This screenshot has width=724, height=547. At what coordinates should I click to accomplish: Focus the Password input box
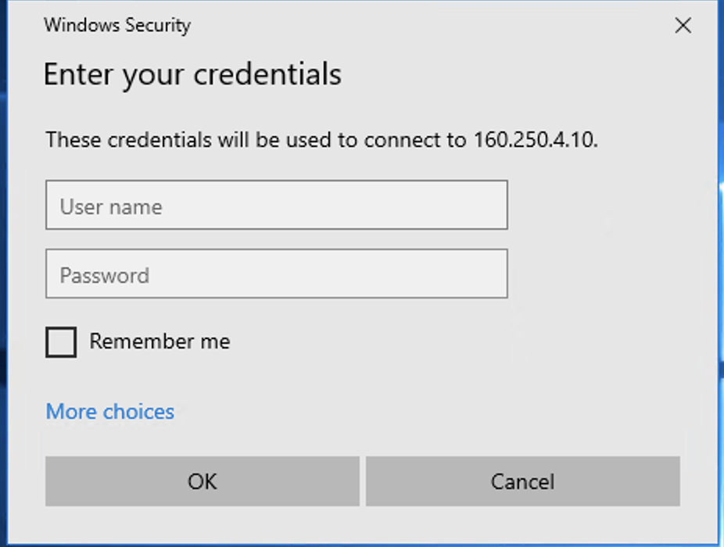[276, 274]
